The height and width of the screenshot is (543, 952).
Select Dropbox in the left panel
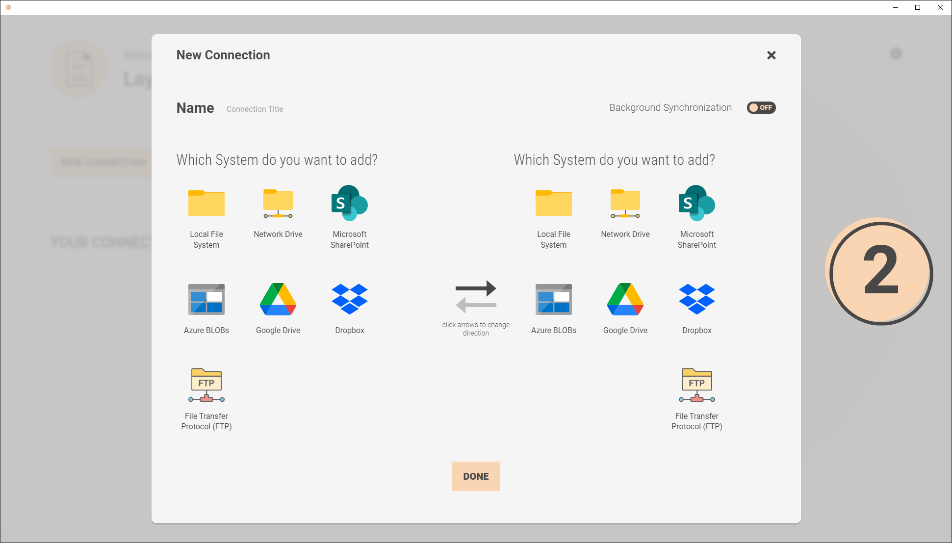350,299
